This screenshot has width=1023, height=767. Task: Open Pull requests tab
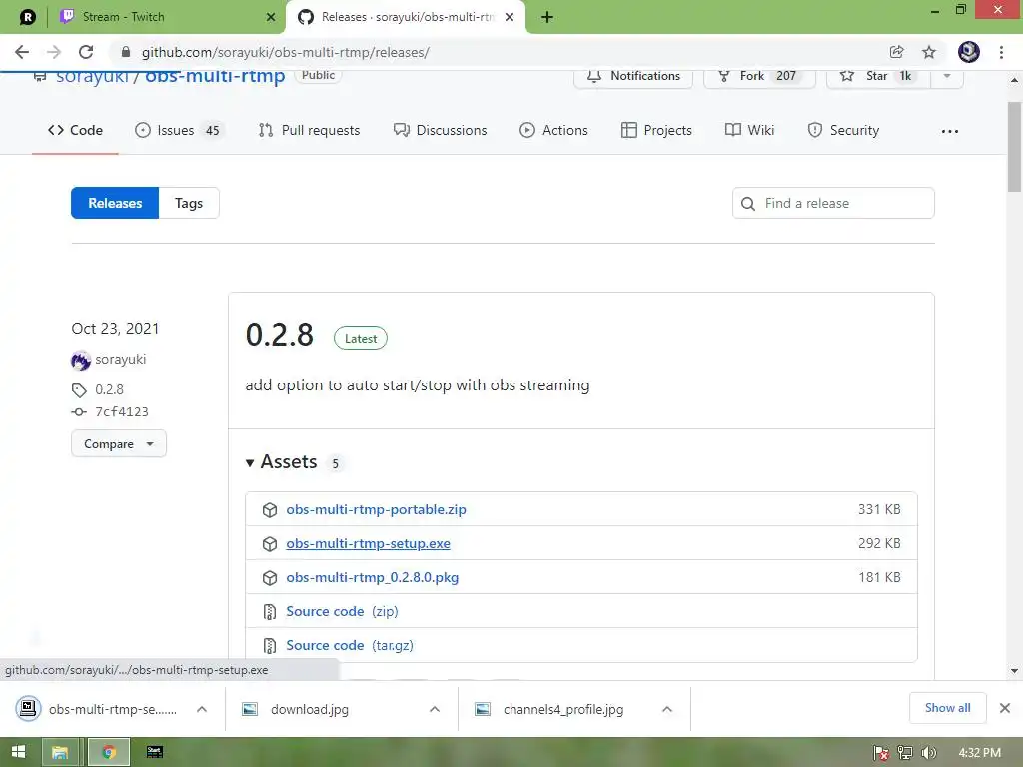click(x=309, y=130)
